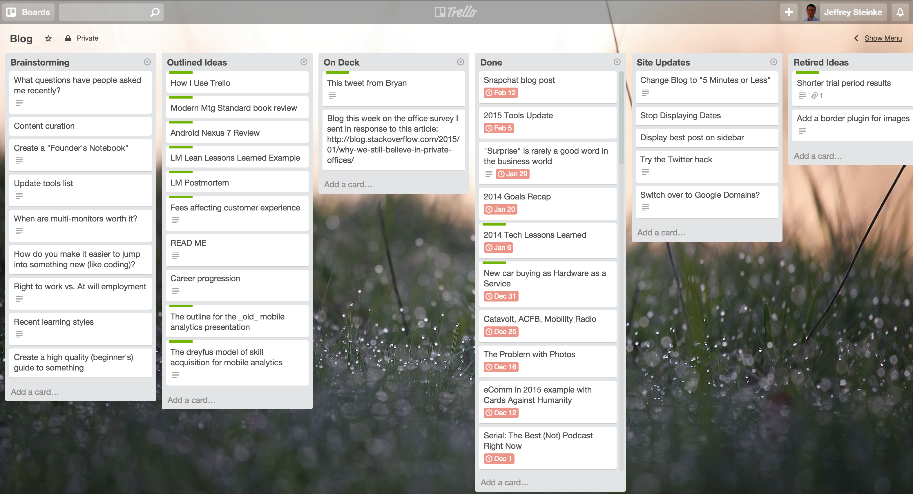Click the Private lock visibility icon
The image size is (913, 494).
tap(68, 38)
